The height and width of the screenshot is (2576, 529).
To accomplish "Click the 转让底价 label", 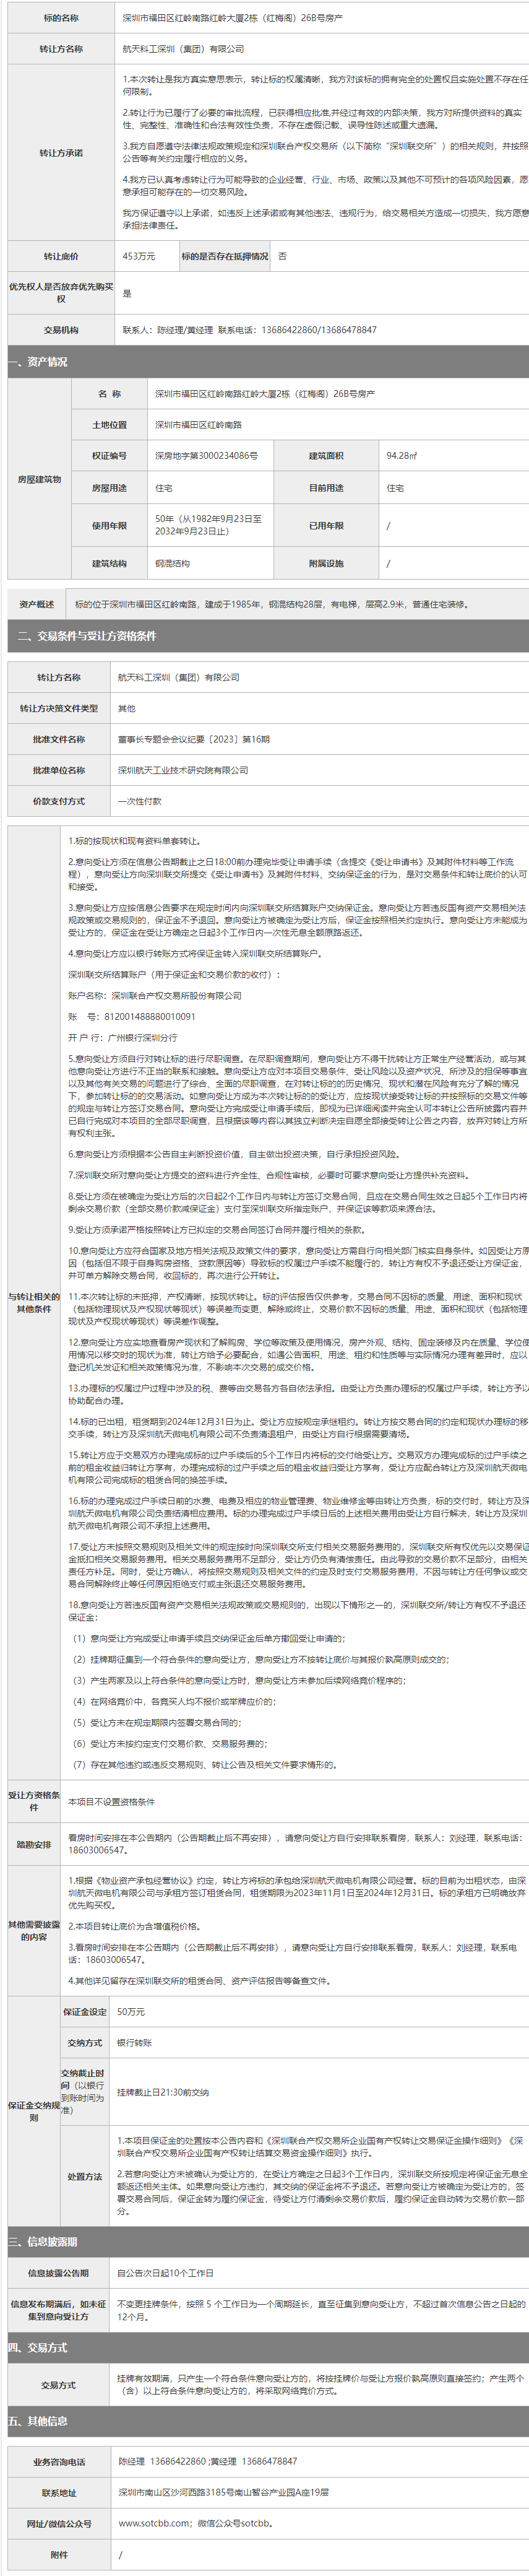I will tap(61, 257).
